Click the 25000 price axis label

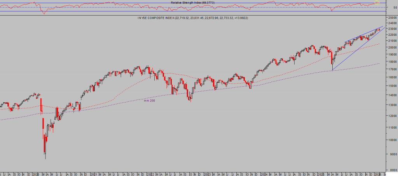click(x=392, y=17)
